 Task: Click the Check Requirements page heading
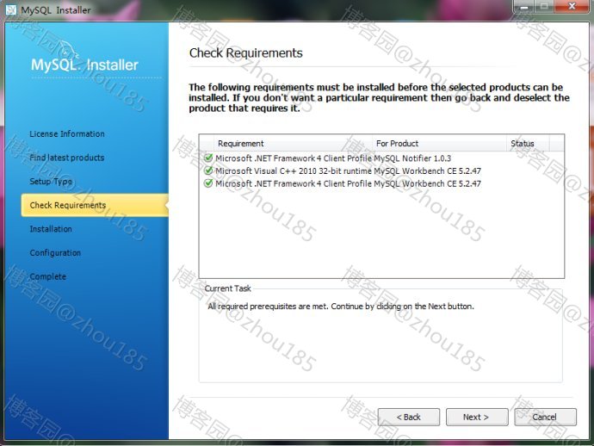(x=246, y=53)
